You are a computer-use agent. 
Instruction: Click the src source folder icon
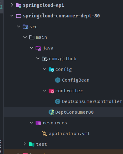pyautogui.click(x=25, y=27)
